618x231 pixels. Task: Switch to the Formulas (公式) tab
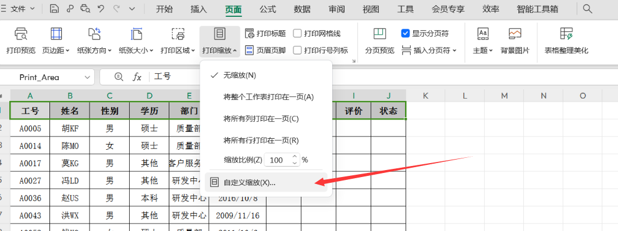pos(268,9)
